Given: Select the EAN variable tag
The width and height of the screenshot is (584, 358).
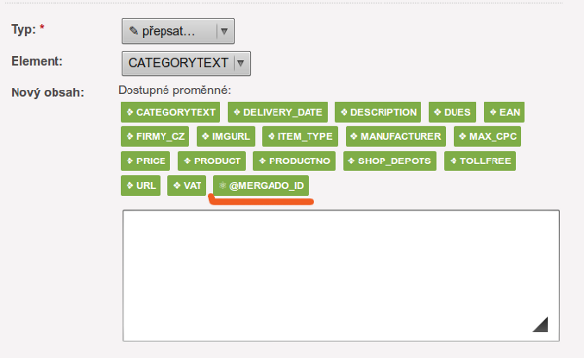Looking at the screenshot, I should point(504,112).
